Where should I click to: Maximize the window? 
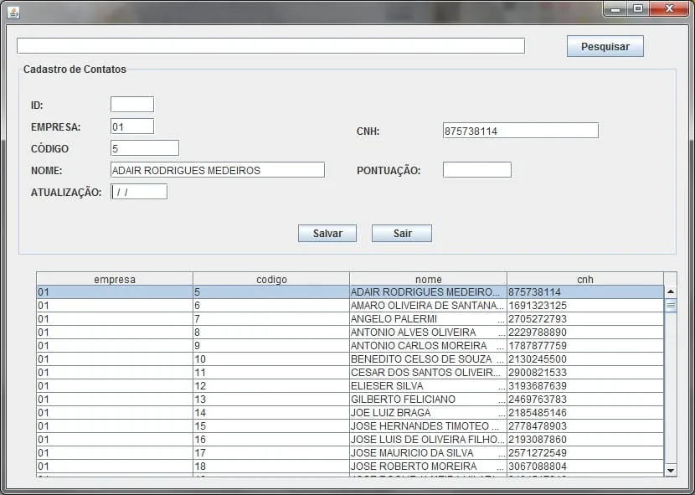click(638, 9)
